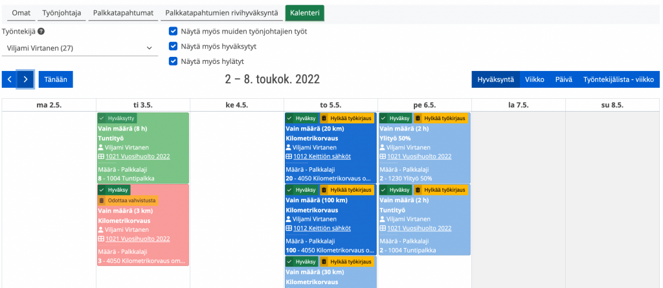Viewport: 663px width, 288px height.
Task: Go to previous week with left chevron
Action: pos(10,79)
